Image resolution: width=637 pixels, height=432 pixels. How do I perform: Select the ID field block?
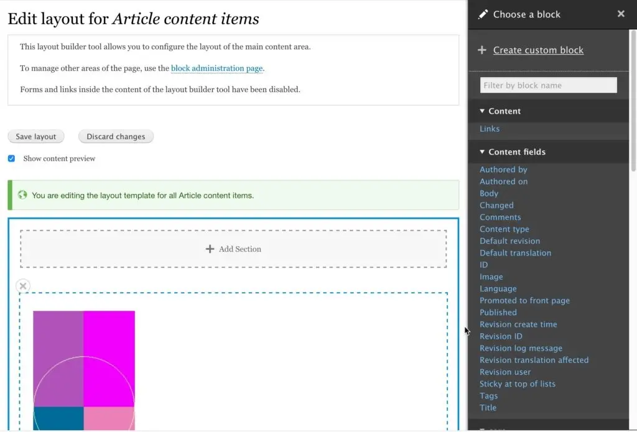click(x=483, y=265)
